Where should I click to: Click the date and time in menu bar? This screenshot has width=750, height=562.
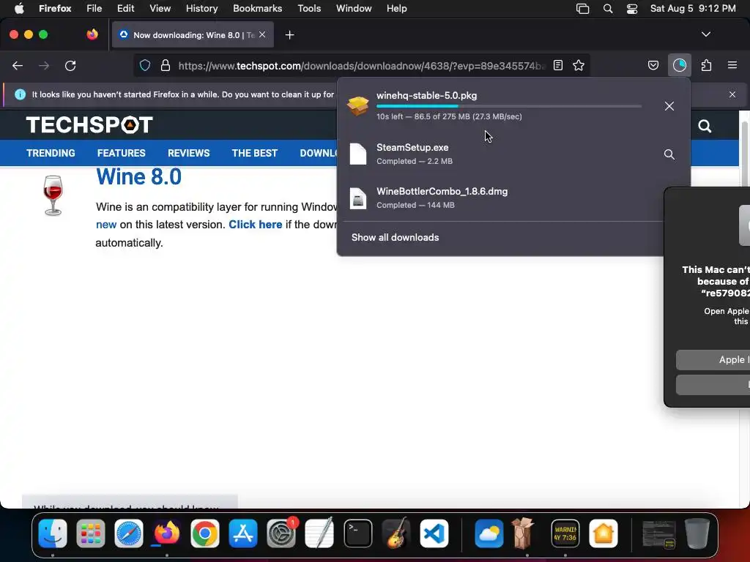point(693,9)
